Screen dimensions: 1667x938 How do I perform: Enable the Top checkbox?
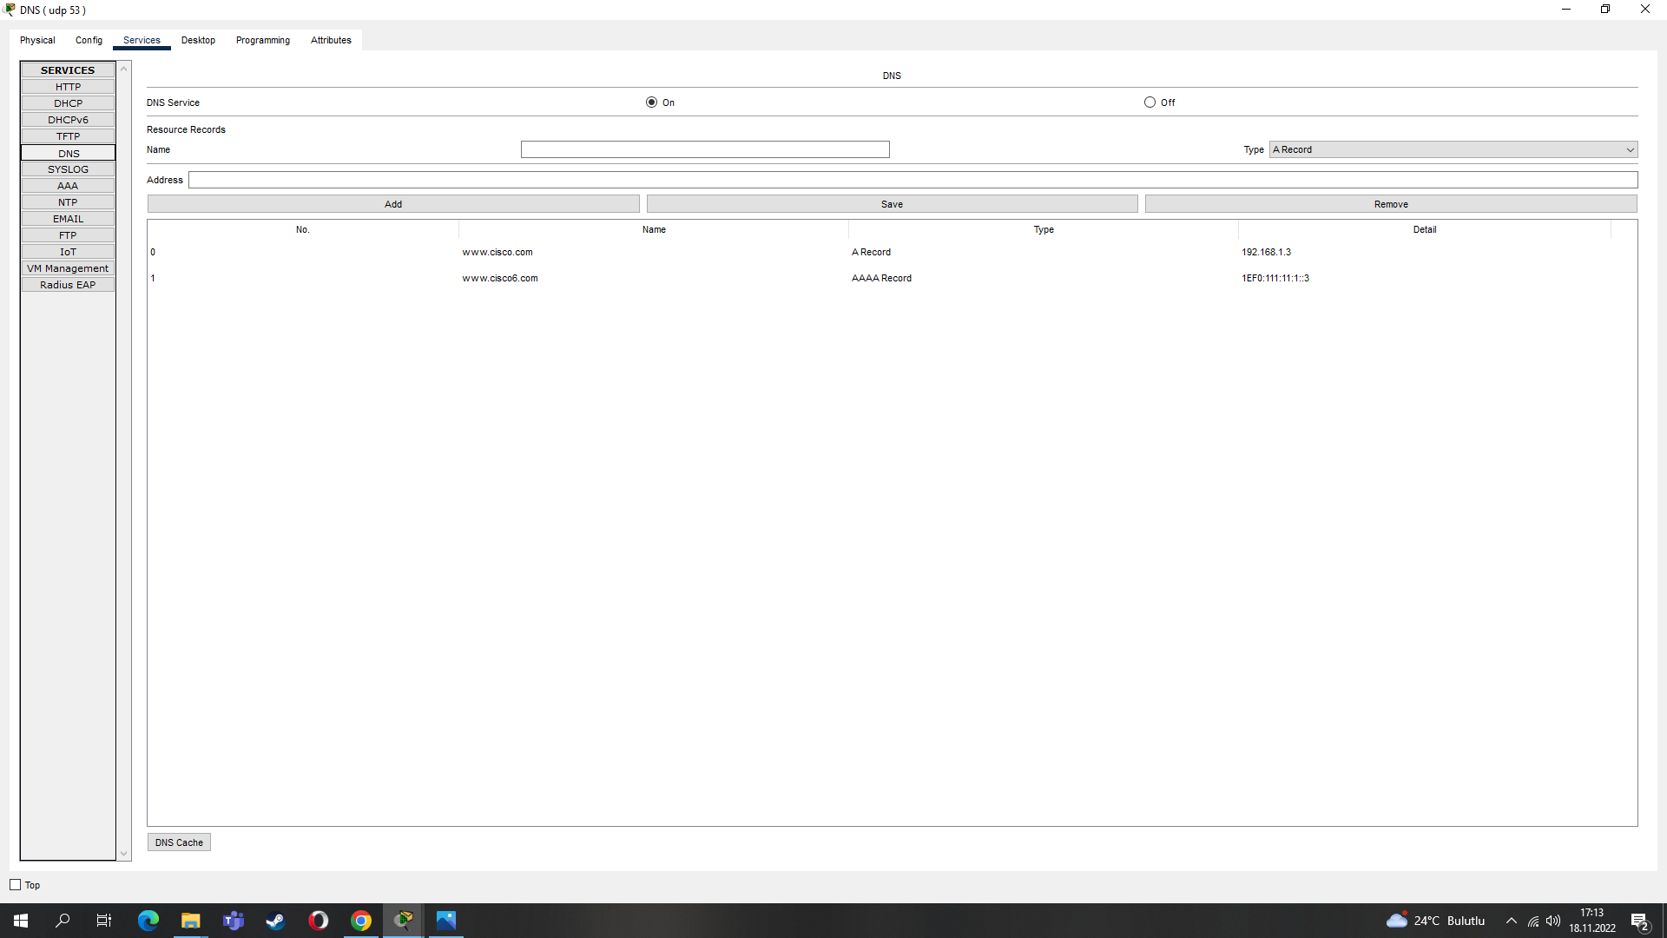click(x=16, y=885)
